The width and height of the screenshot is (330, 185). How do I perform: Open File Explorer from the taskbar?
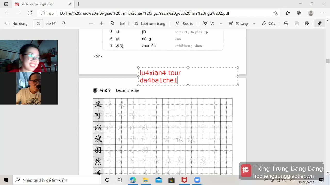tap(146, 180)
